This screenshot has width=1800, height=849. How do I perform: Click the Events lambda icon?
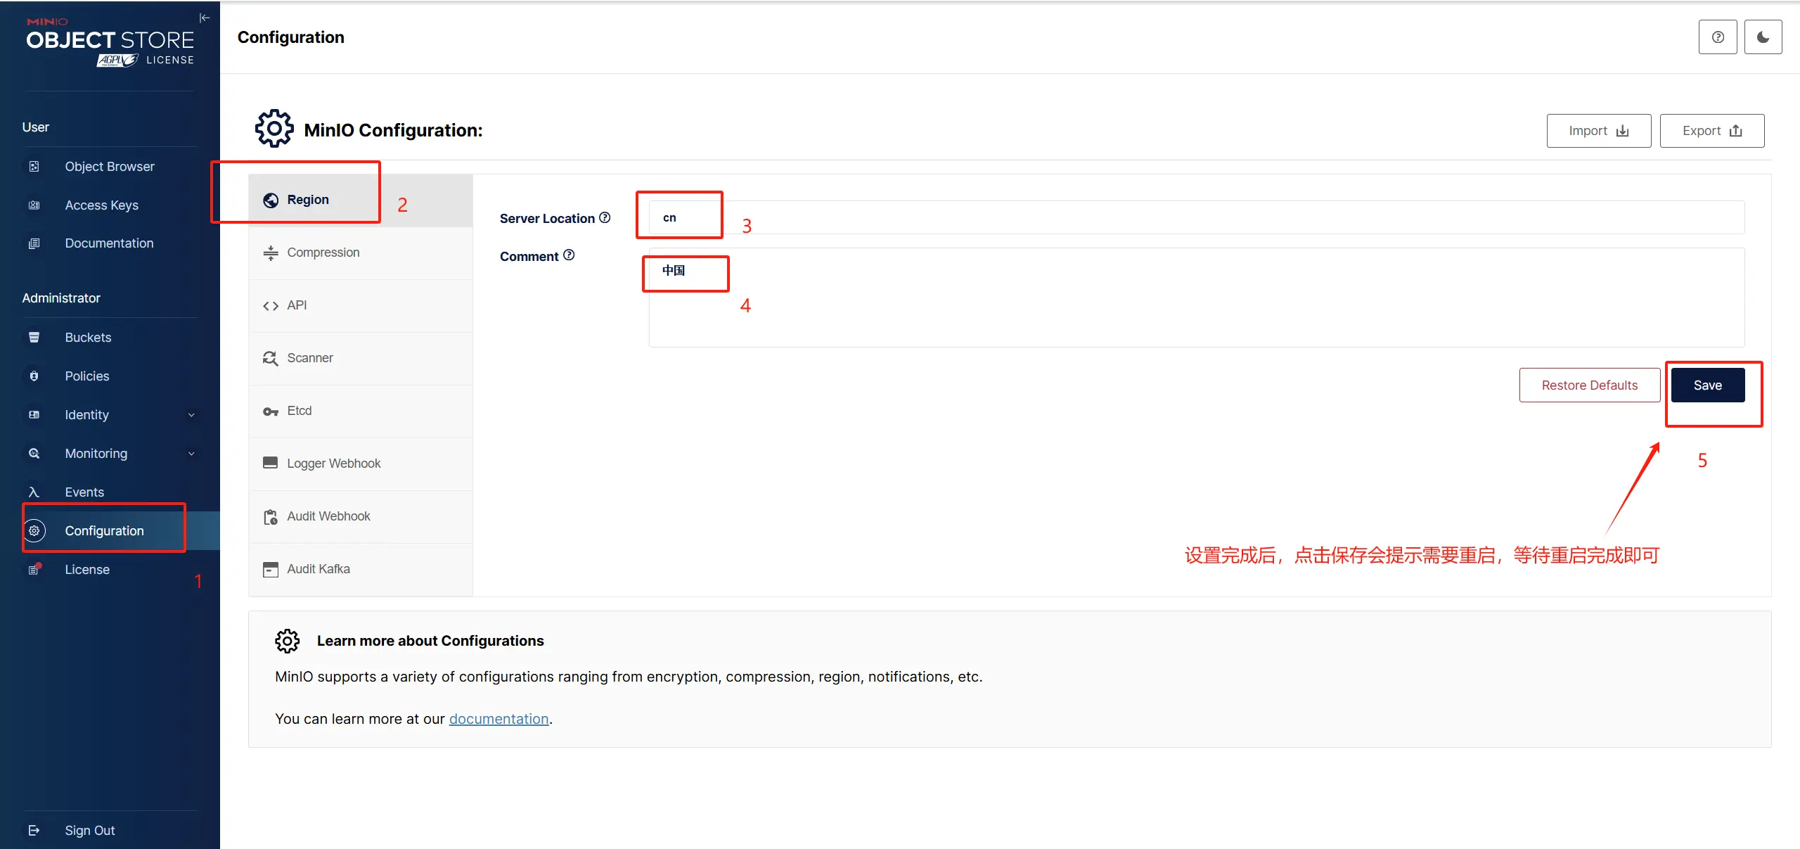pyautogui.click(x=34, y=492)
